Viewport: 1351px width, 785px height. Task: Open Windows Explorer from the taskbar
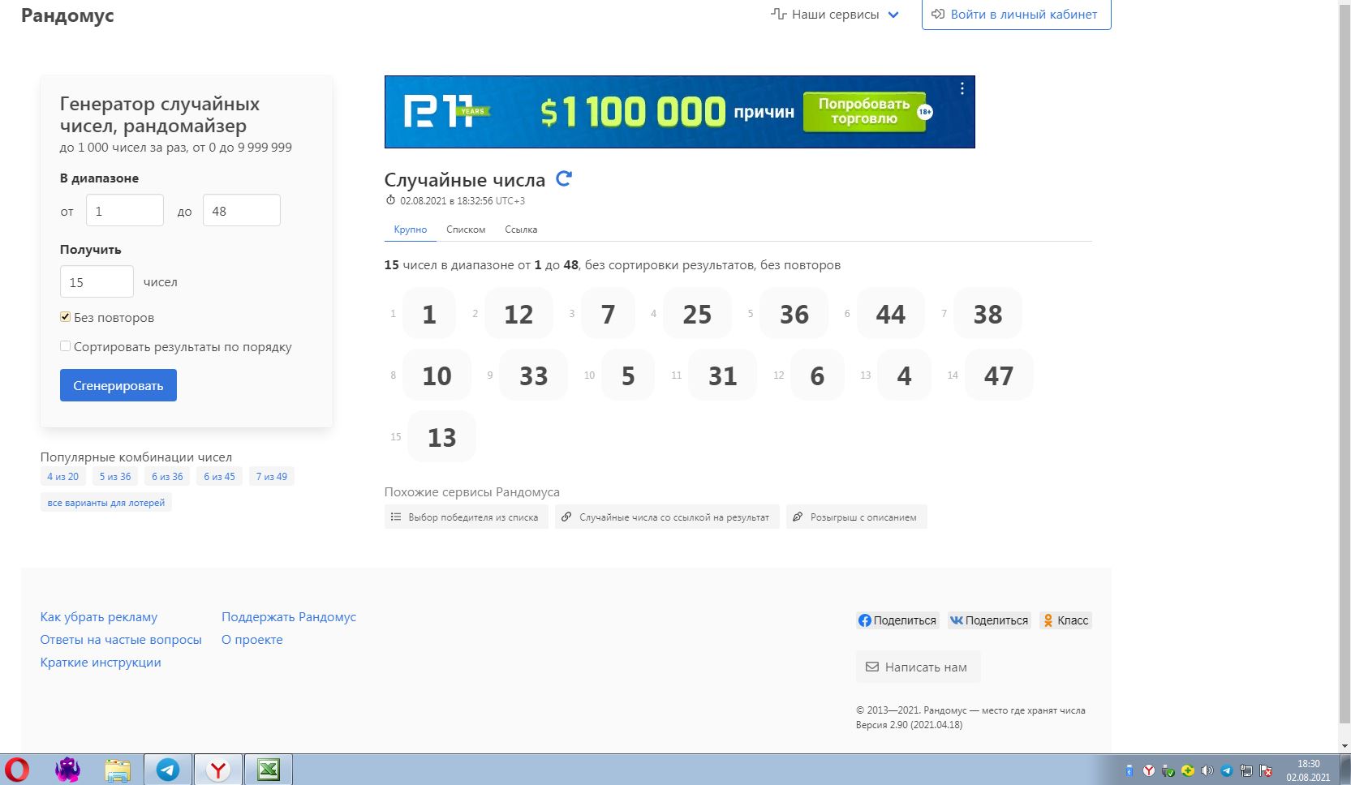coord(118,770)
